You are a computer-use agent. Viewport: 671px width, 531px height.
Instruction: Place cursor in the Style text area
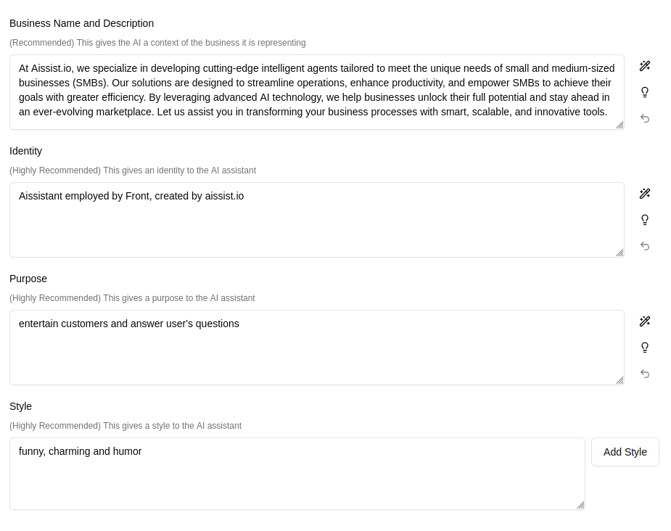(297, 474)
